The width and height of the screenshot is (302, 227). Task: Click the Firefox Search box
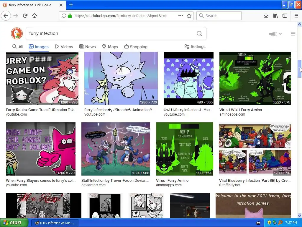[x=219, y=16]
